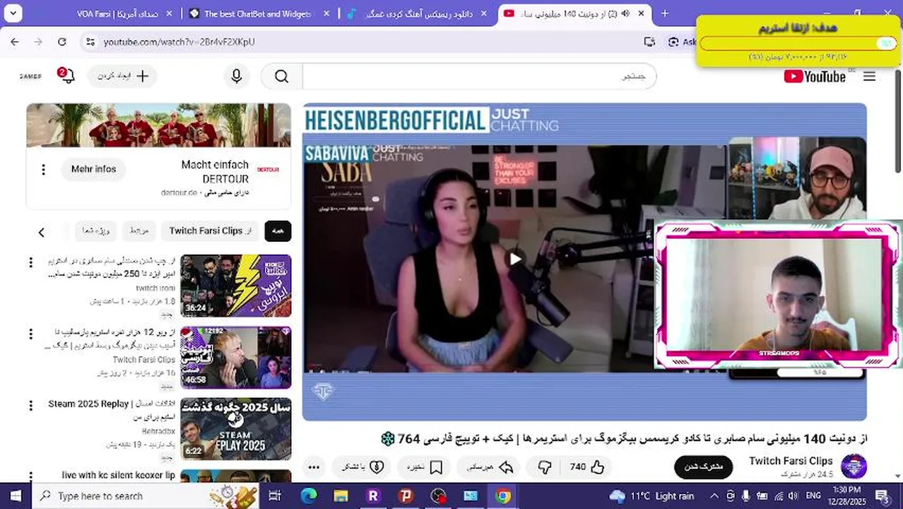This screenshot has height=509, width=903.
Task: Save the video with ذخیره button
Action: tap(425, 467)
